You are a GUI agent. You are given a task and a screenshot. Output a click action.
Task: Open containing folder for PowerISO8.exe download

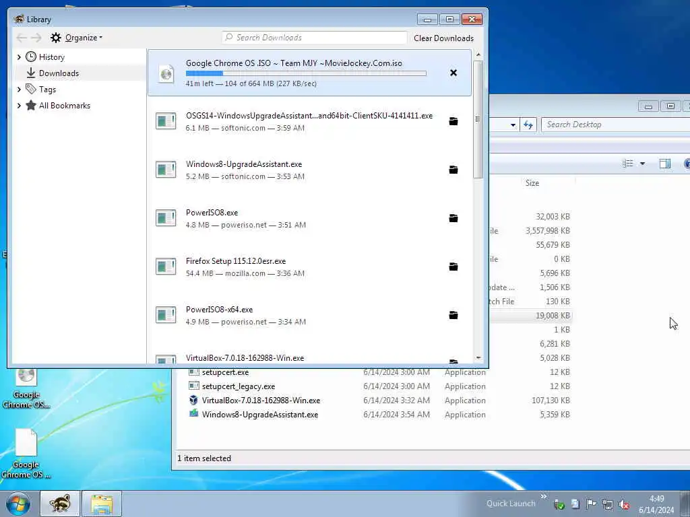[453, 218]
